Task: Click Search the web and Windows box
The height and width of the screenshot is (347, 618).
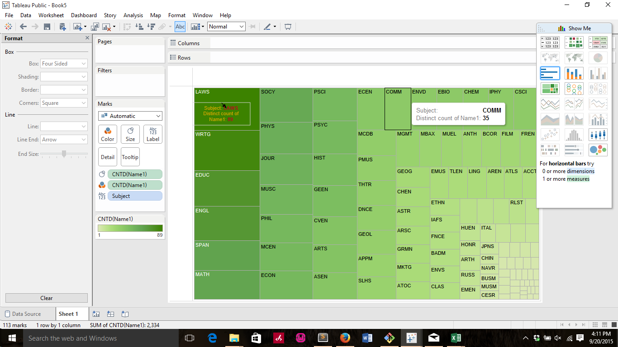Action: (x=100, y=338)
